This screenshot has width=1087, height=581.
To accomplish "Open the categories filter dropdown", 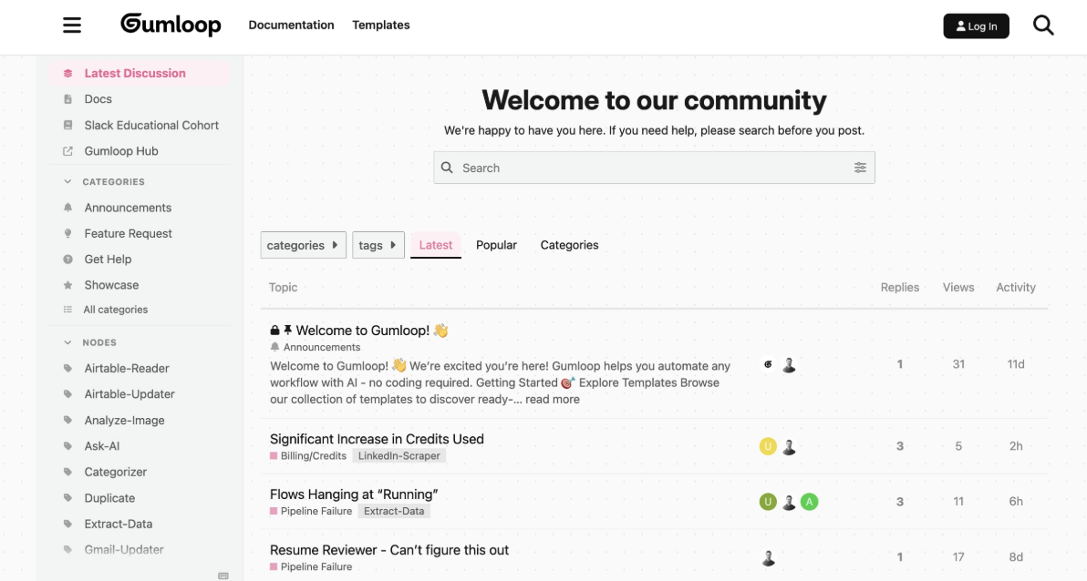I will click(x=303, y=245).
